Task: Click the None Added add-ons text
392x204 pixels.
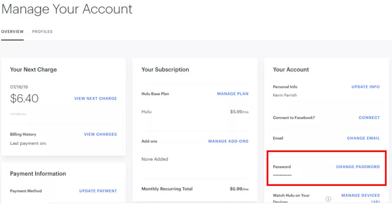Action: 155,159
